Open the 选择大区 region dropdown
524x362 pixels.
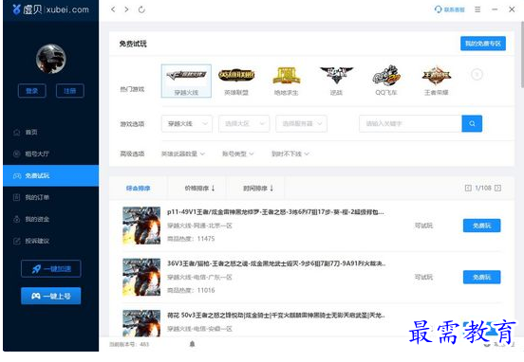click(244, 123)
